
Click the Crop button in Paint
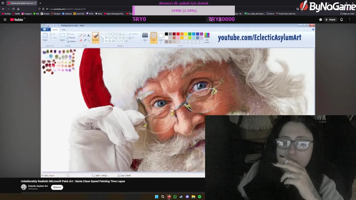70,34
